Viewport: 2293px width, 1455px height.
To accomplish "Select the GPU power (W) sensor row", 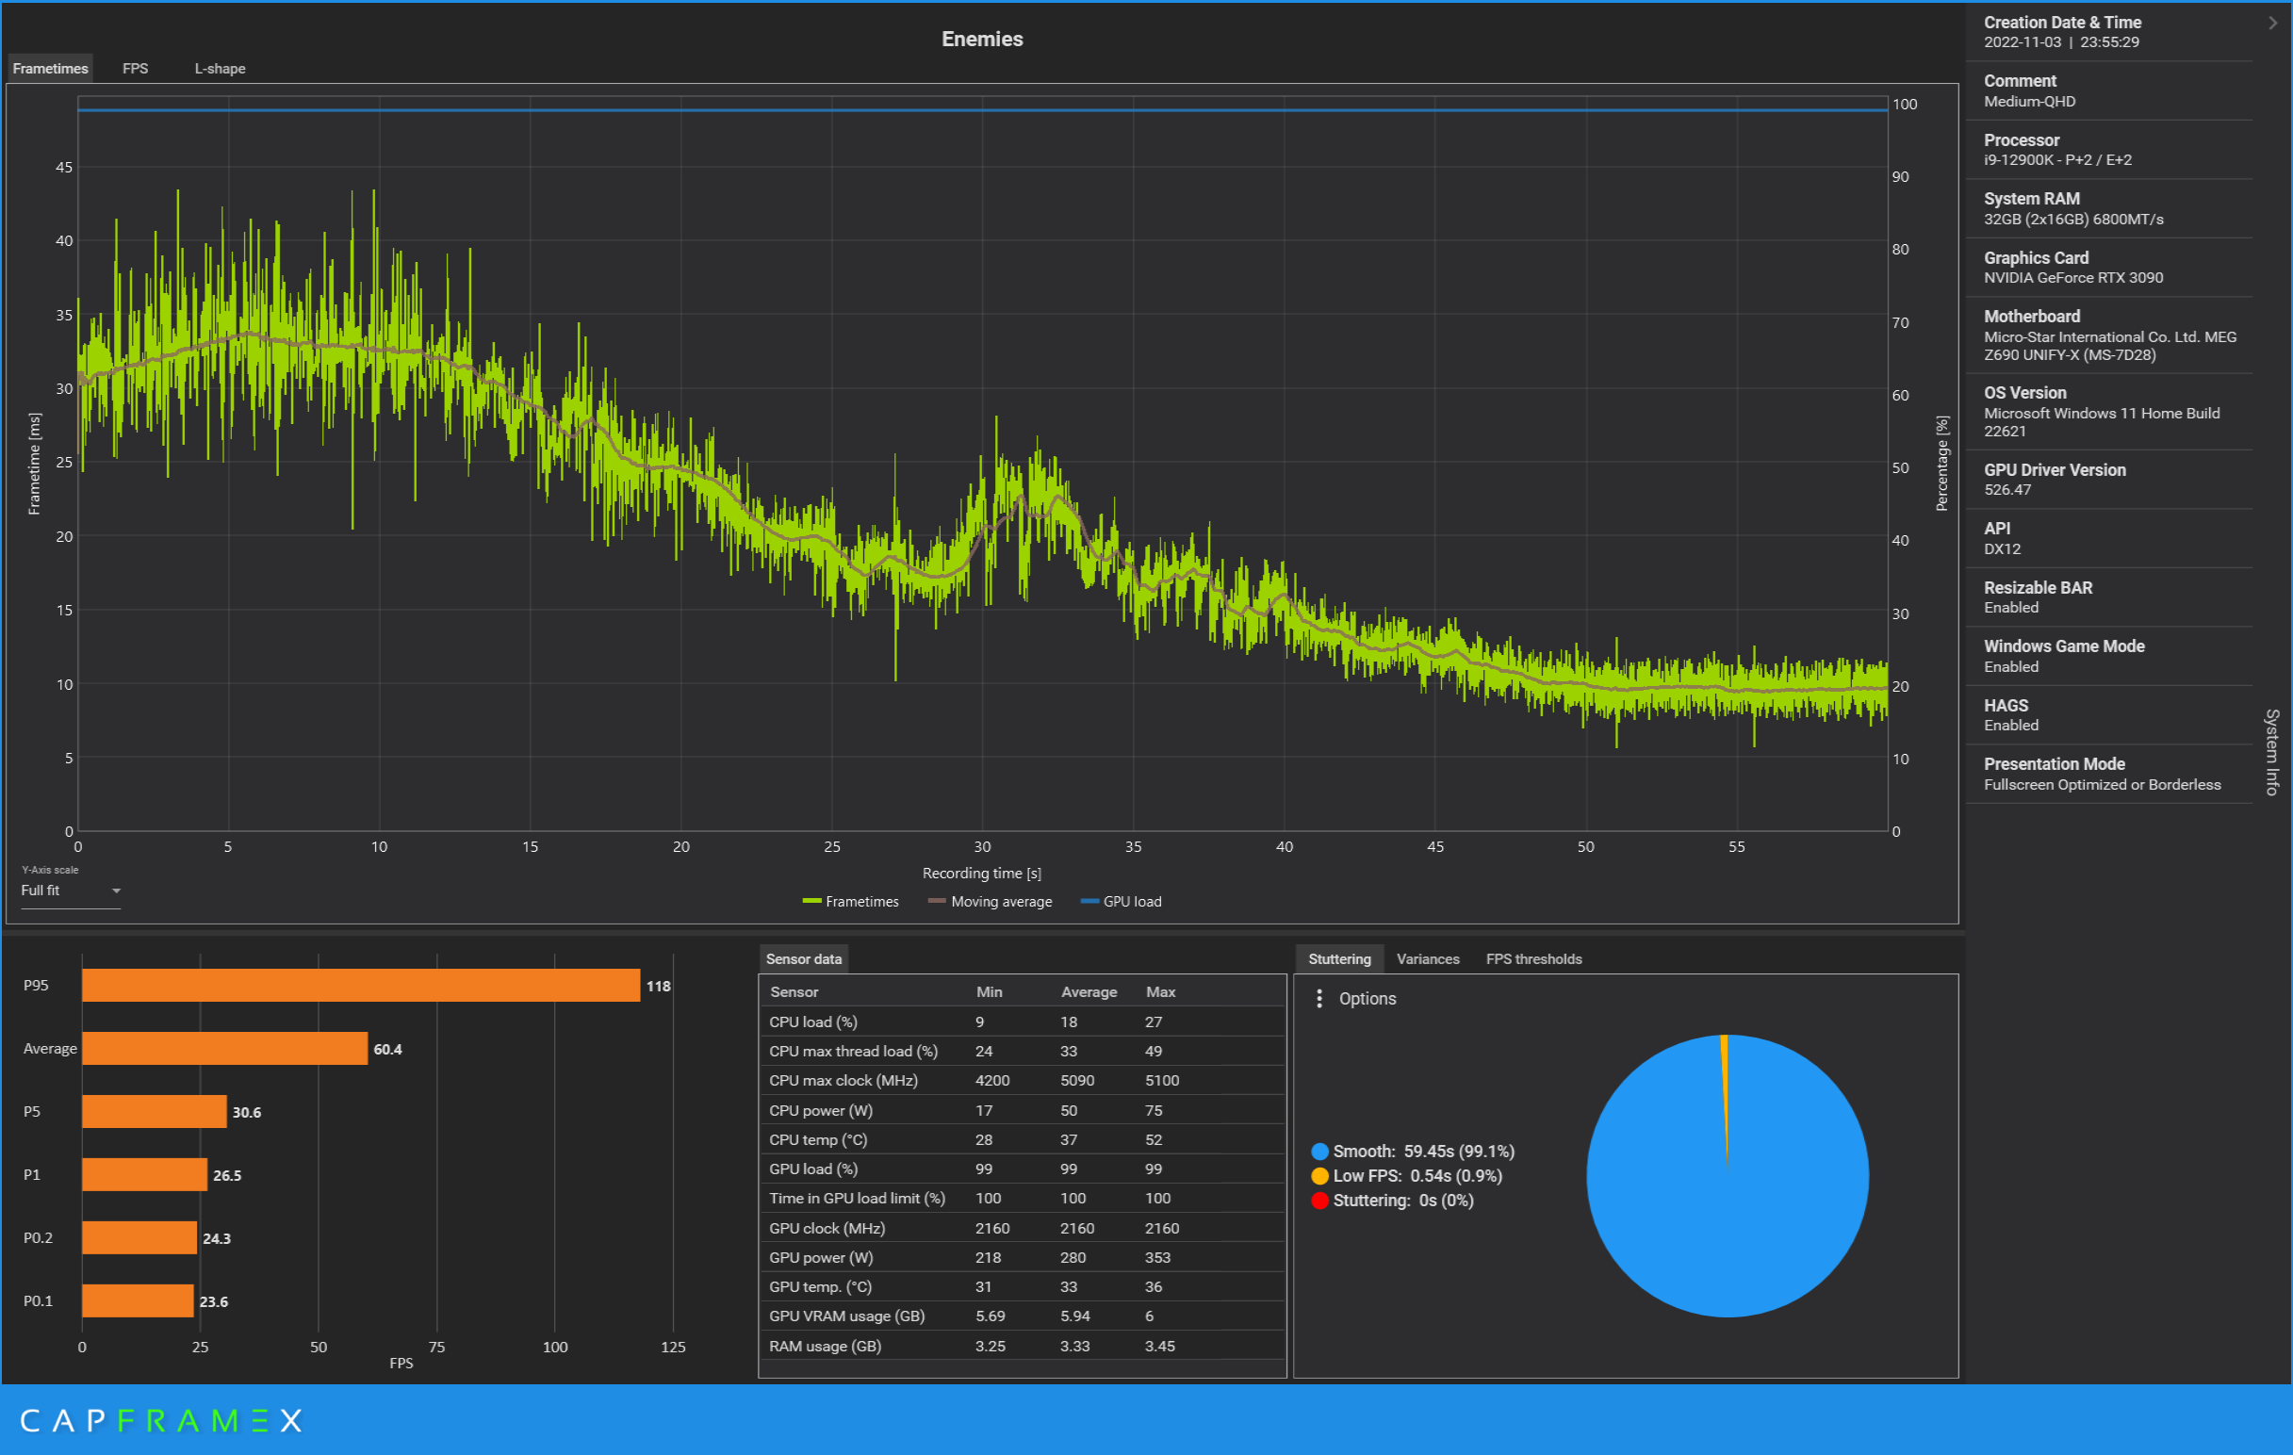I will coord(1021,1257).
